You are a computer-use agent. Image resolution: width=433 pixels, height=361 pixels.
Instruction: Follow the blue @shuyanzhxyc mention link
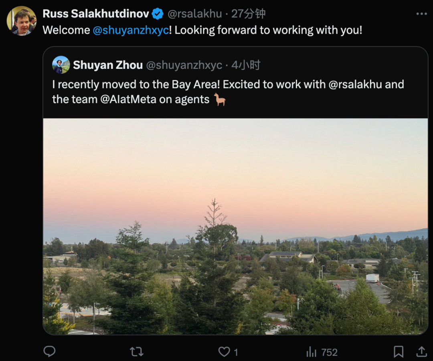pos(130,30)
